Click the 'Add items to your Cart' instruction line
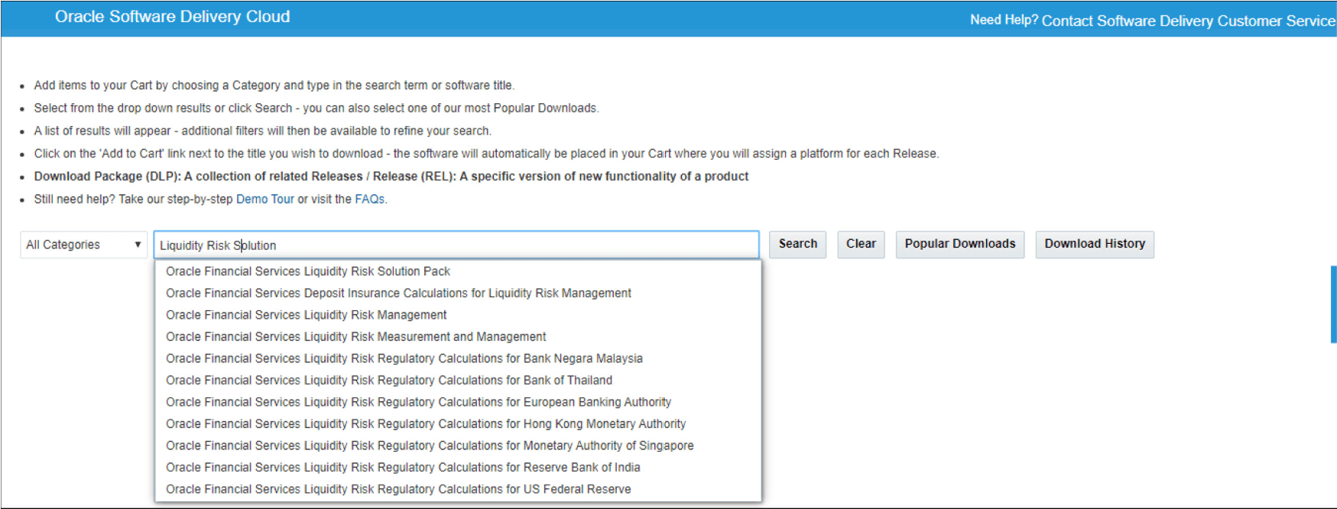1337x509 pixels. point(274,86)
